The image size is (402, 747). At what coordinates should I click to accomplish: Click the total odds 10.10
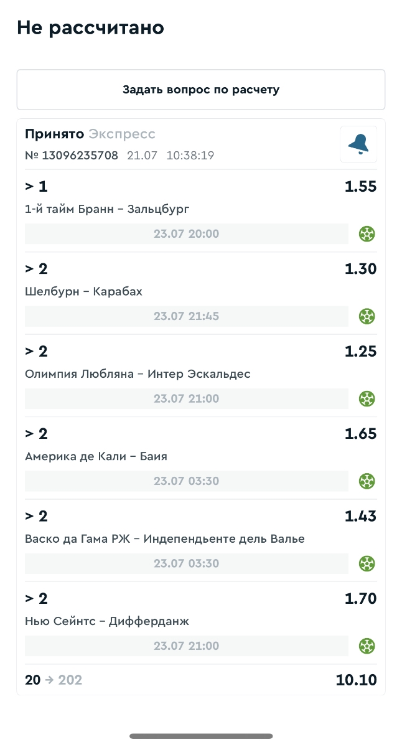356,680
